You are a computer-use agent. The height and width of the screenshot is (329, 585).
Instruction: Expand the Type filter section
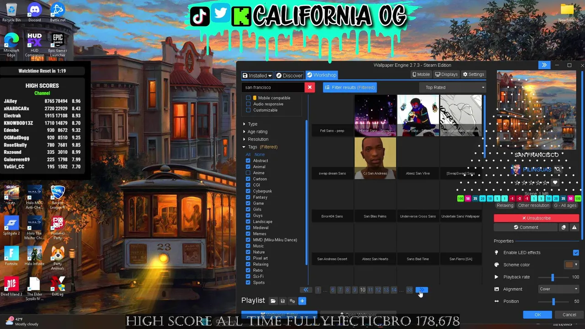pos(252,124)
